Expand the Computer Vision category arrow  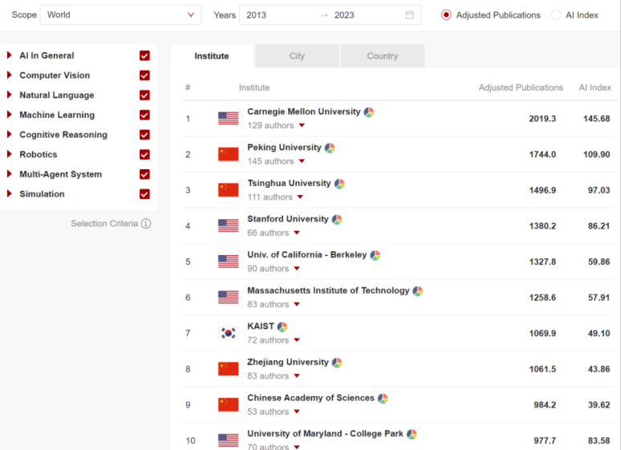9,75
